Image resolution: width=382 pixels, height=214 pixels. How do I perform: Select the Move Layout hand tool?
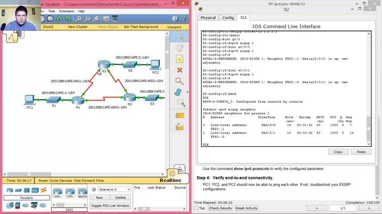click(180, 48)
